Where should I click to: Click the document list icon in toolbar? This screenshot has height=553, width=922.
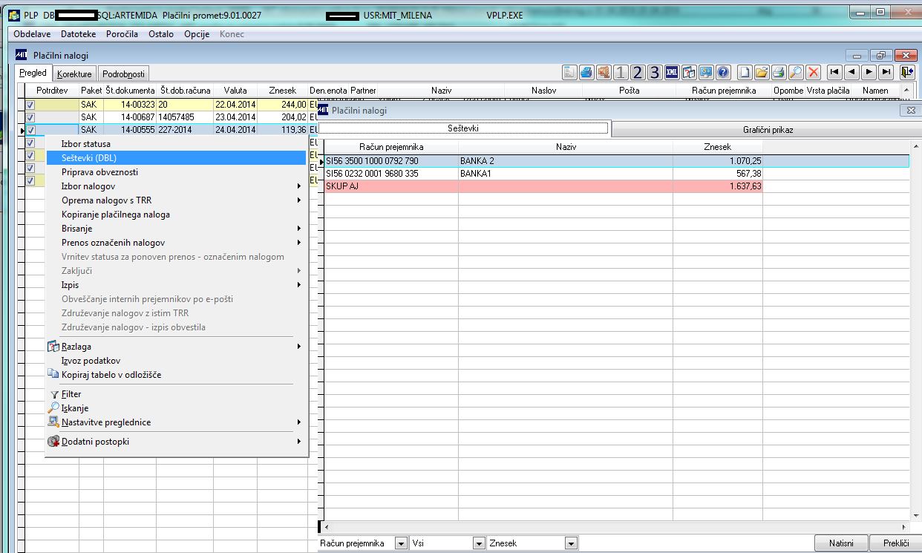pyautogui.click(x=569, y=72)
